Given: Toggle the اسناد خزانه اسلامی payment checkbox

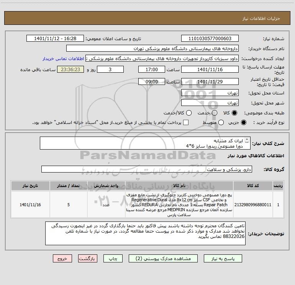Looking at the screenshot, I should (186, 122).
